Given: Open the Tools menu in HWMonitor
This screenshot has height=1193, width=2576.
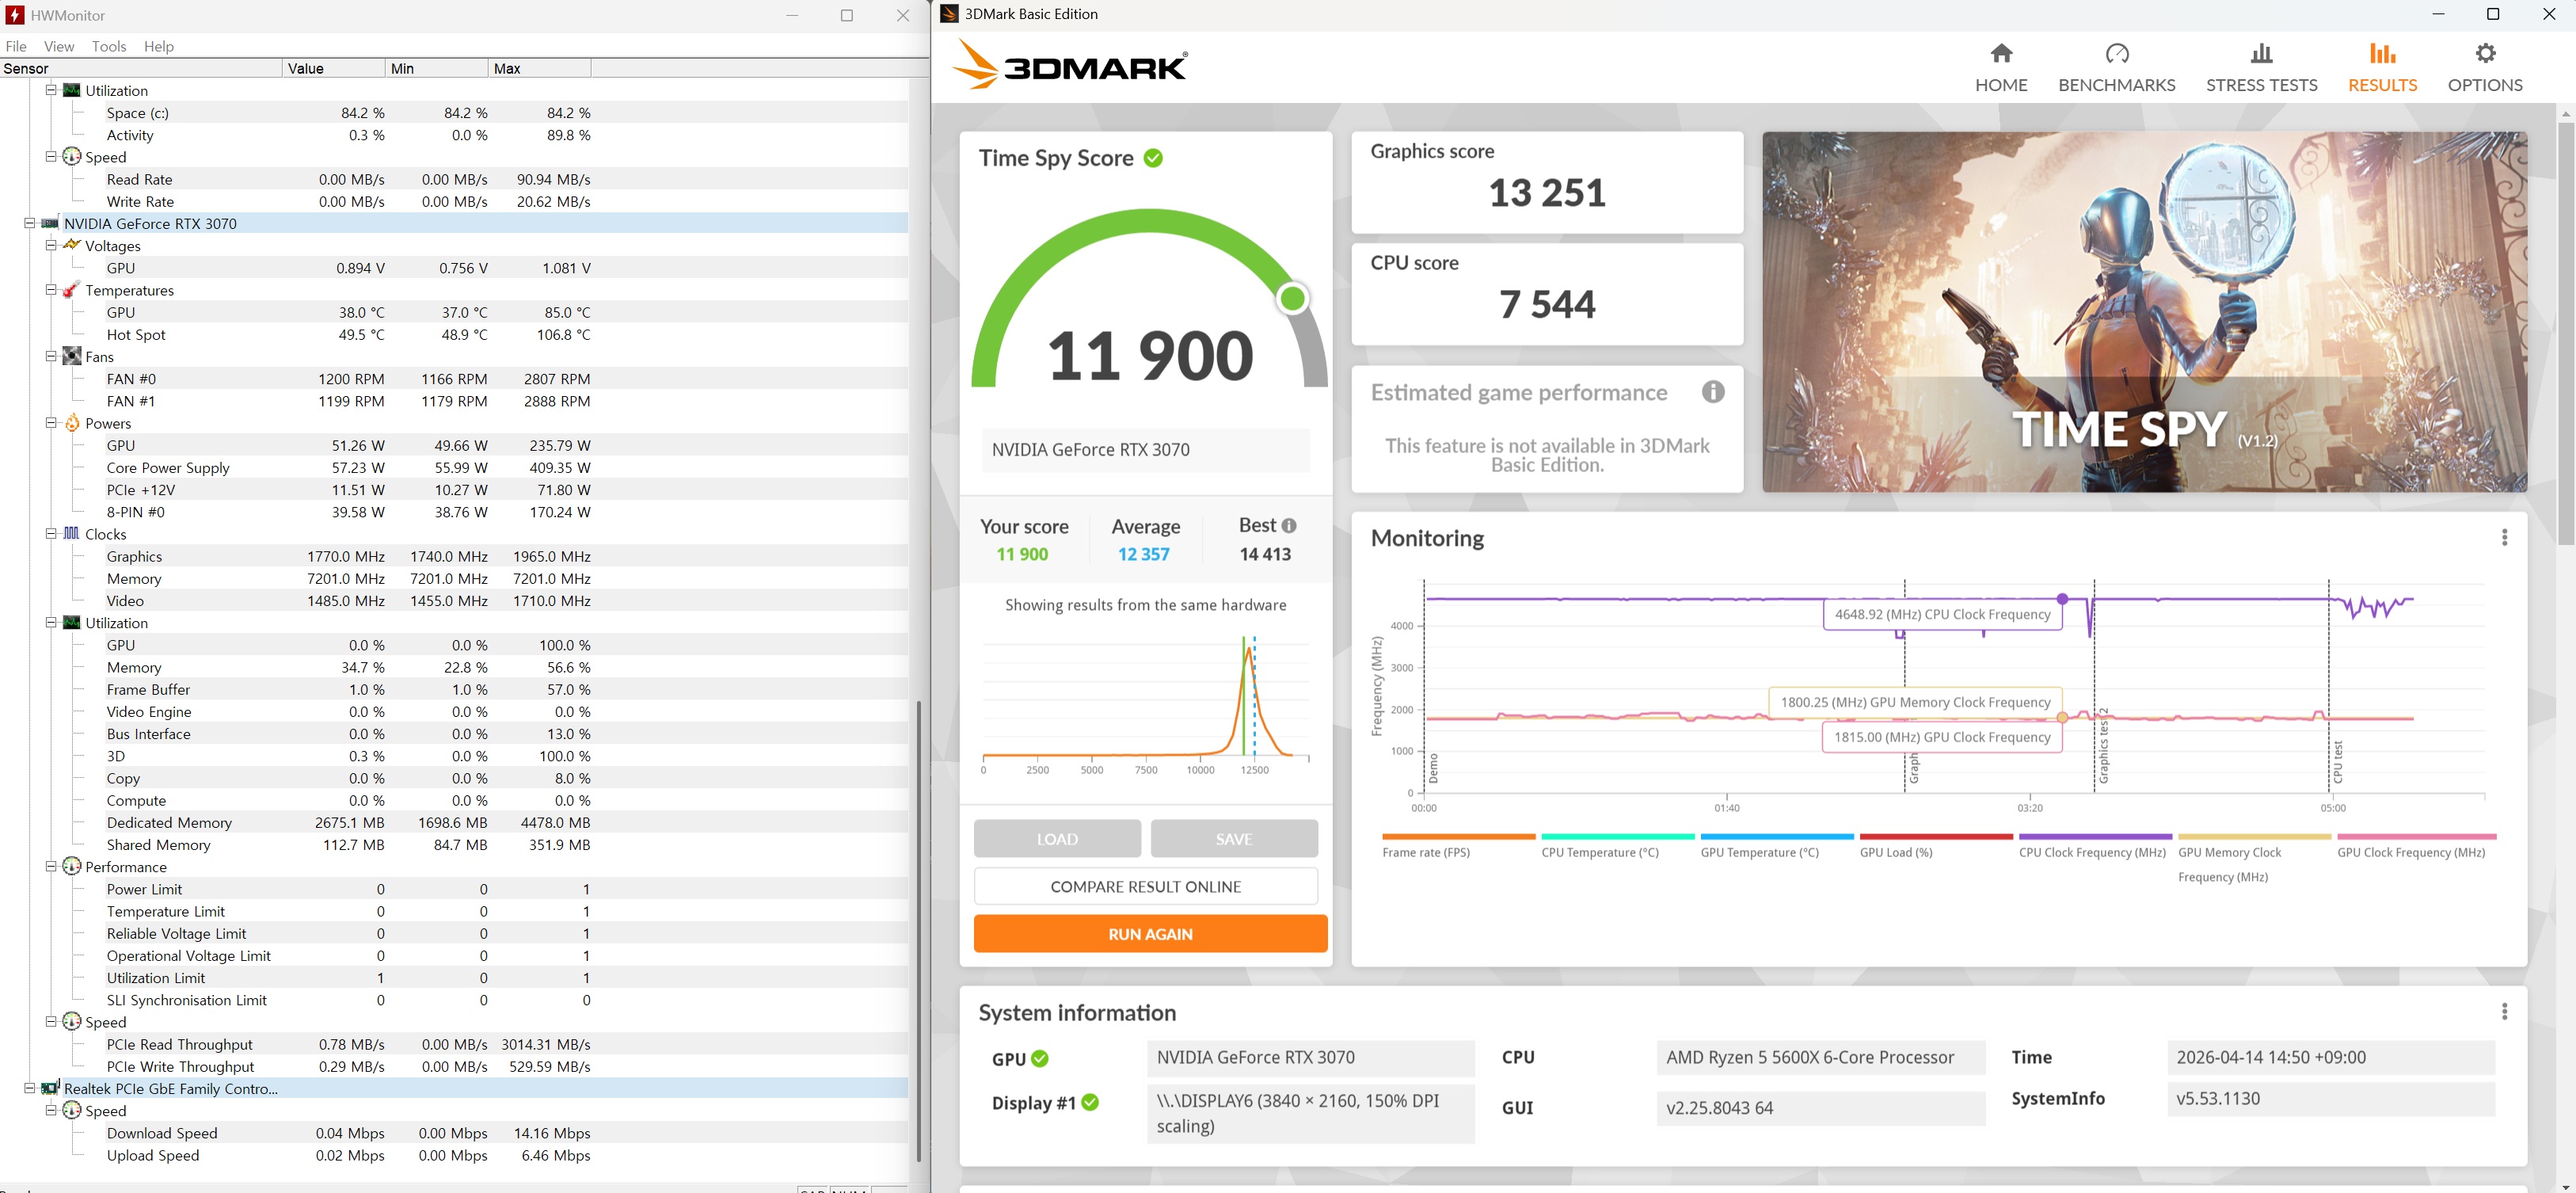Looking at the screenshot, I should 109,46.
